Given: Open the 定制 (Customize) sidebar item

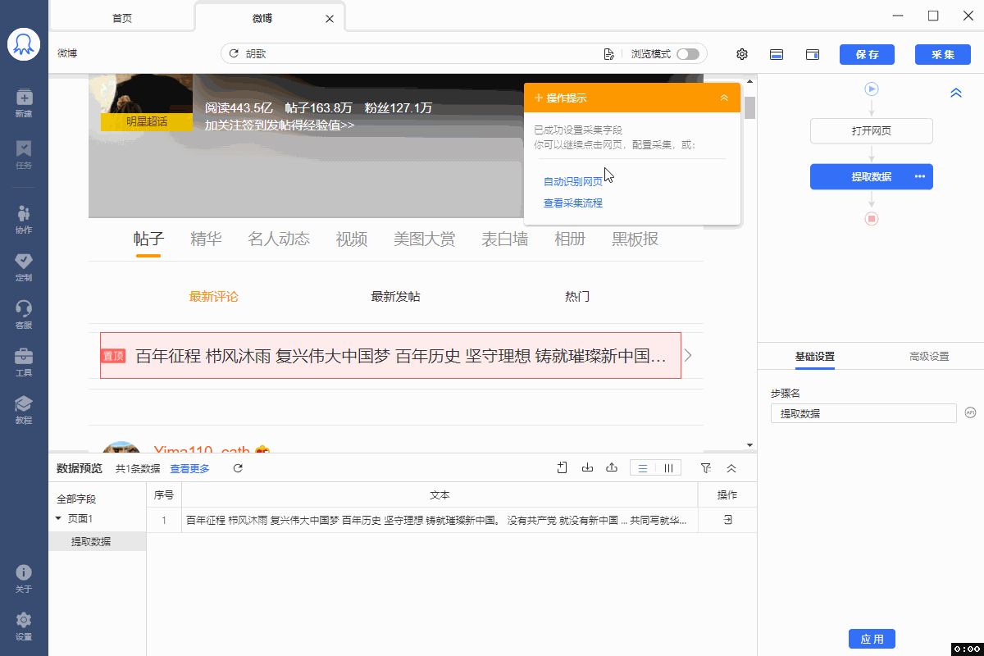Looking at the screenshot, I should coord(24,266).
